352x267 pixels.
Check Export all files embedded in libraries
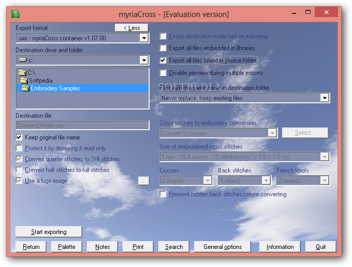coord(163,48)
